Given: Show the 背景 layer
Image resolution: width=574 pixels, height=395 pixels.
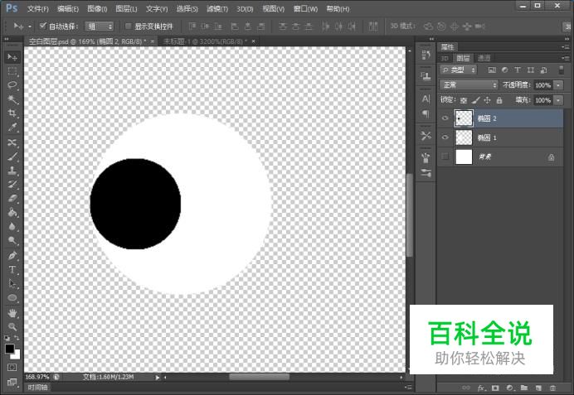Looking at the screenshot, I should point(445,157).
